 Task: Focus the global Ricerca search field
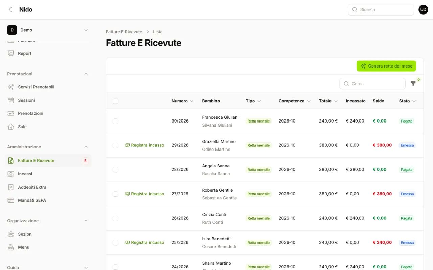pos(381,10)
